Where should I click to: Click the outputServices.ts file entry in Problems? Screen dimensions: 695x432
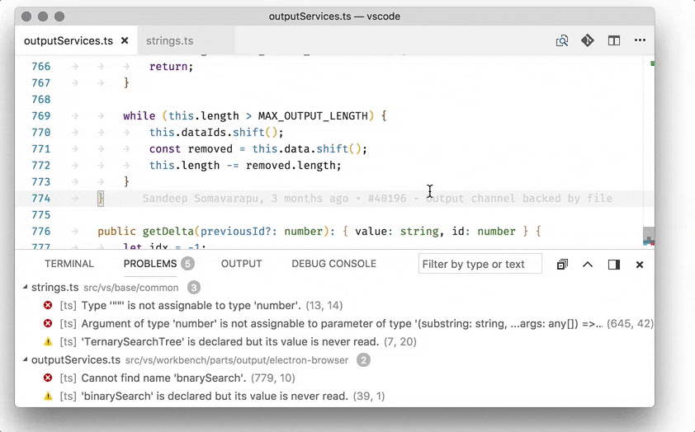click(x=76, y=359)
